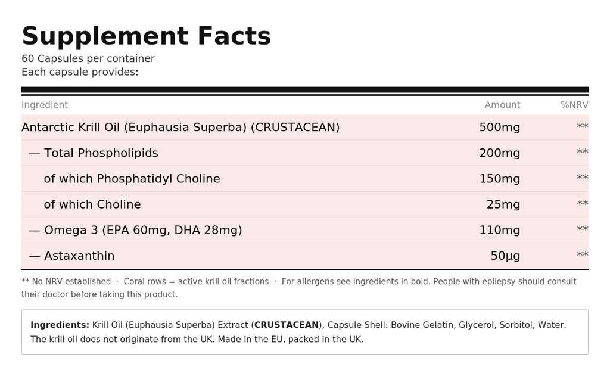
Task: Click the %NRV column header
Action: [x=574, y=105]
